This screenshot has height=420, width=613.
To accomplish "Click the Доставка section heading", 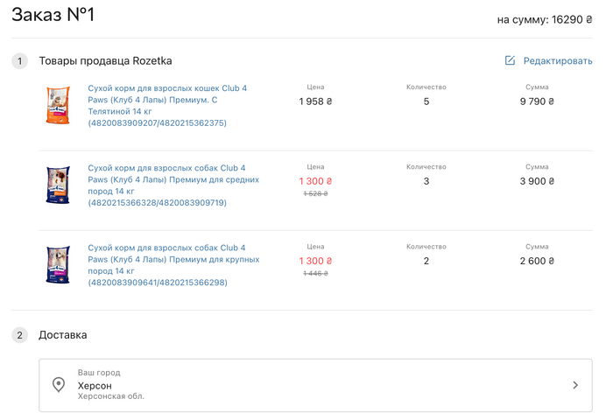I will point(63,335).
